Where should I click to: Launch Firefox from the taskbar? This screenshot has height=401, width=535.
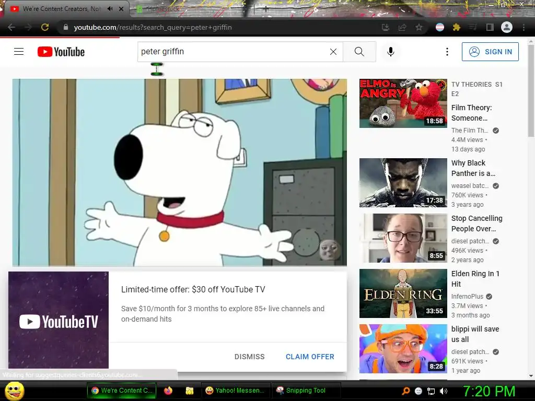[168, 391]
